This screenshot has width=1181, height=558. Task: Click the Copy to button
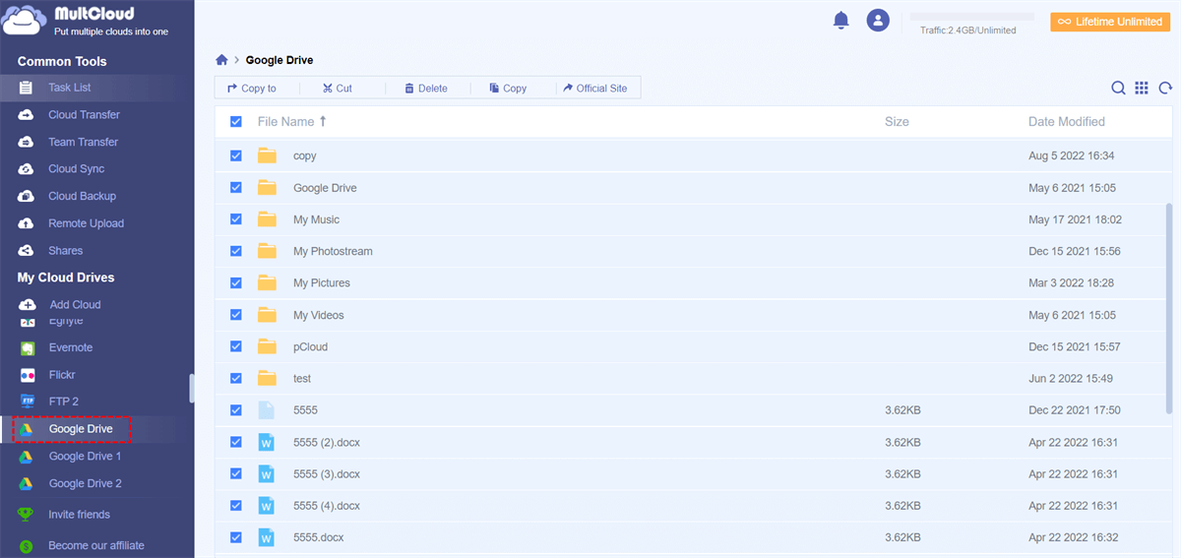pos(252,88)
